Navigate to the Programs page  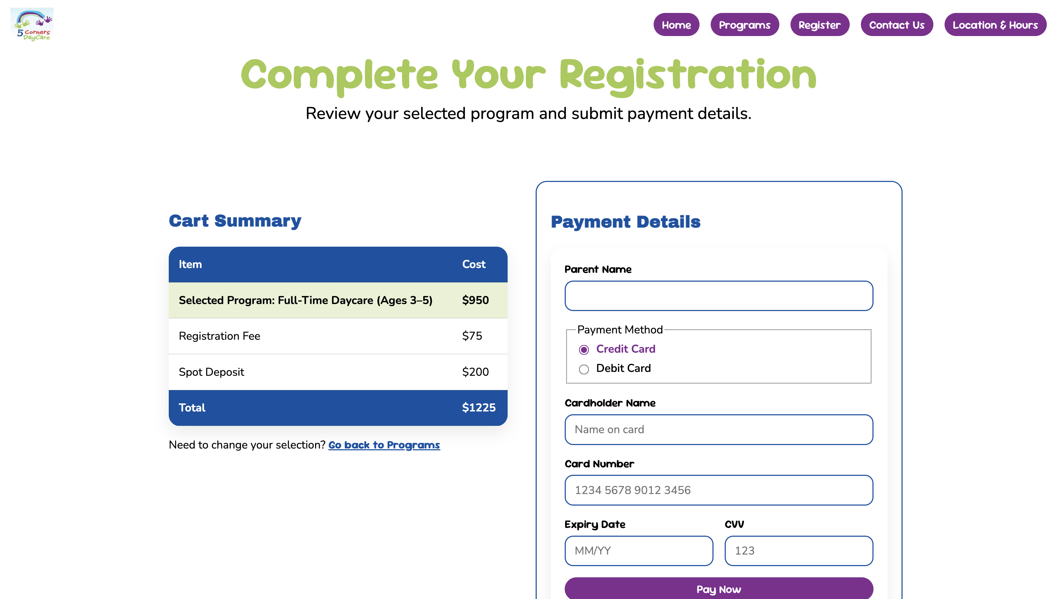[745, 25]
